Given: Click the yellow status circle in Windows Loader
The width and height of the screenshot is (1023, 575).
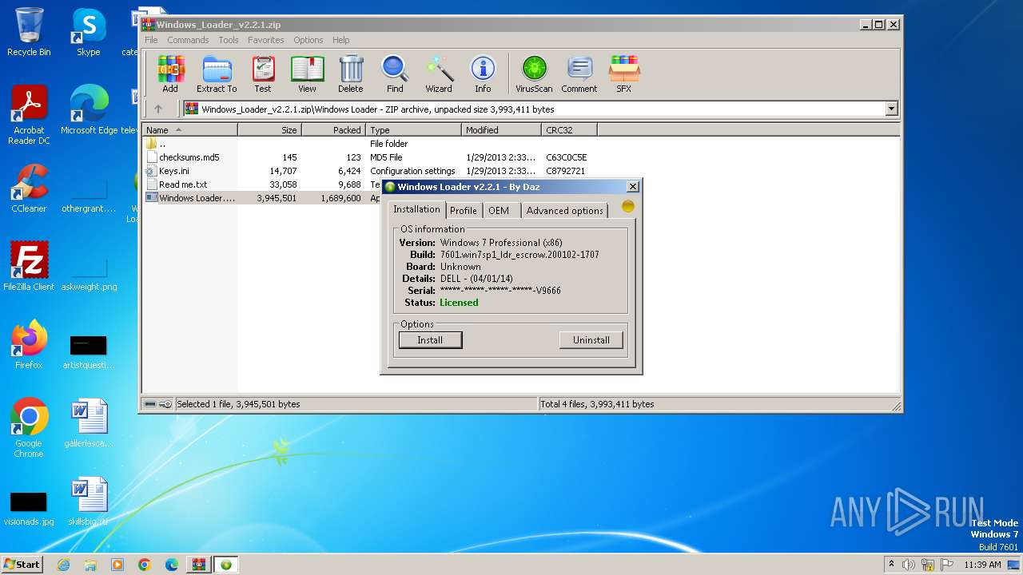Looking at the screenshot, I should click(628, 206).
